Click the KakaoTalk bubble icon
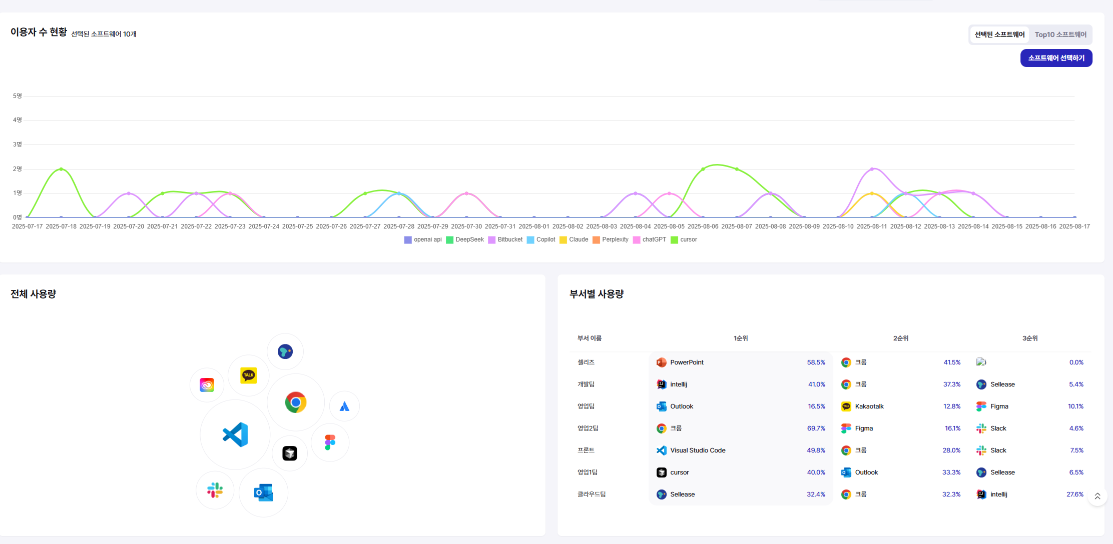The height and width of the screenshot is (544, 1113). click(248, 375)
